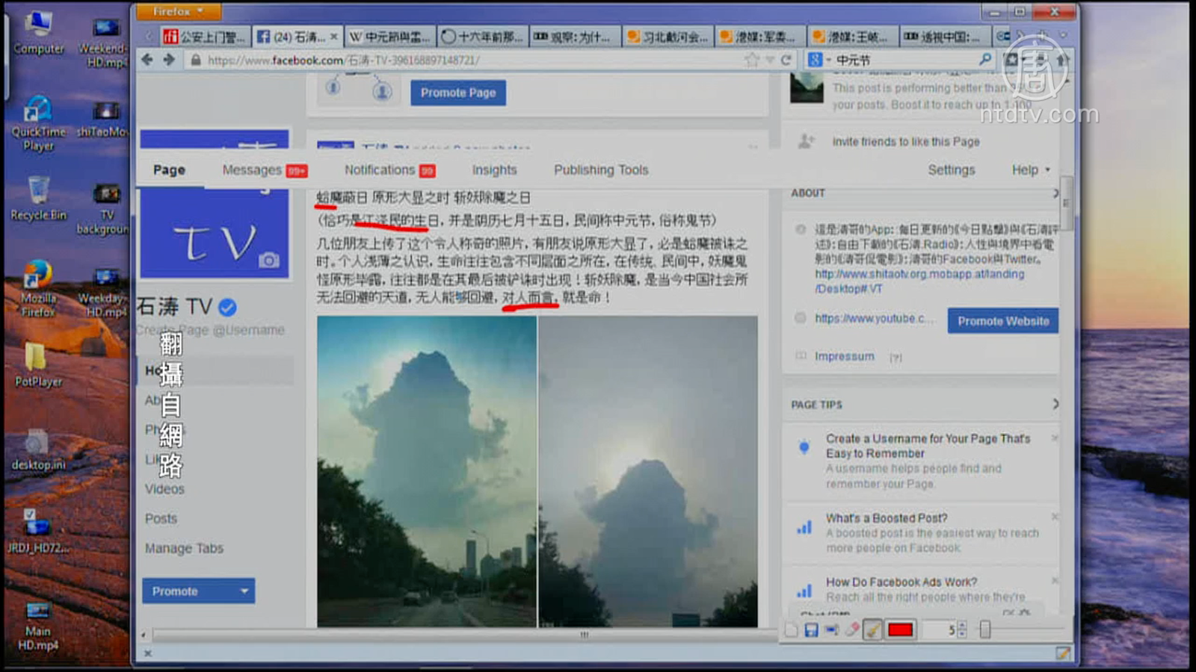This screenshot has width=1196, height=672.
Task: Open the Help dropdown menu
Action: [x=1031, y=170]
